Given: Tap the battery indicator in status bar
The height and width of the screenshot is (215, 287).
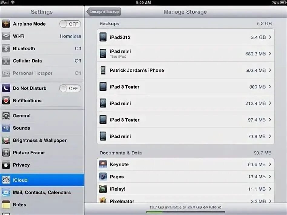Looking at the screenshot, I should click(x=282, y=2).
